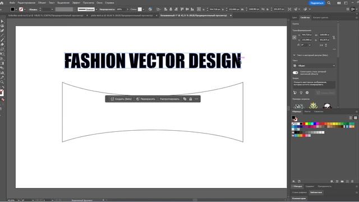Click more transform options ellipsis

point(334,49)
